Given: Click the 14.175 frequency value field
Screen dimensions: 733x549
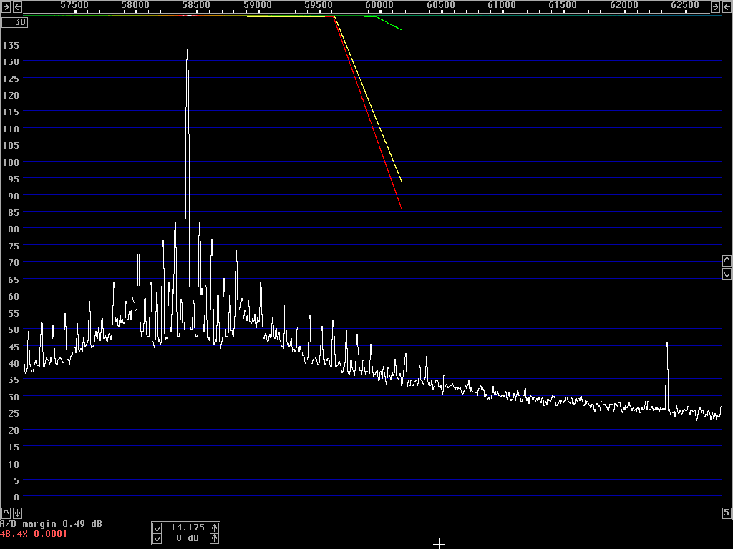Looking at the screenshot, I should click(x=187, y=528).
